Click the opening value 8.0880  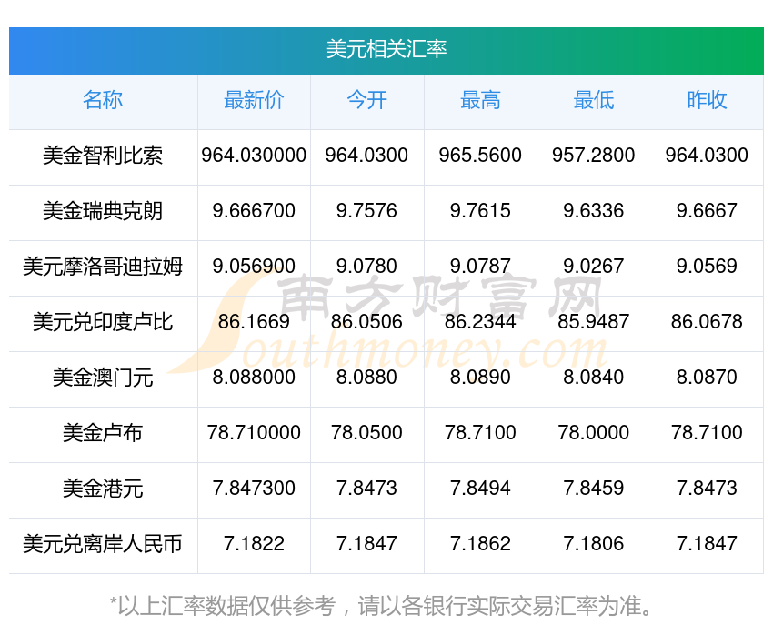coord(366,378)
